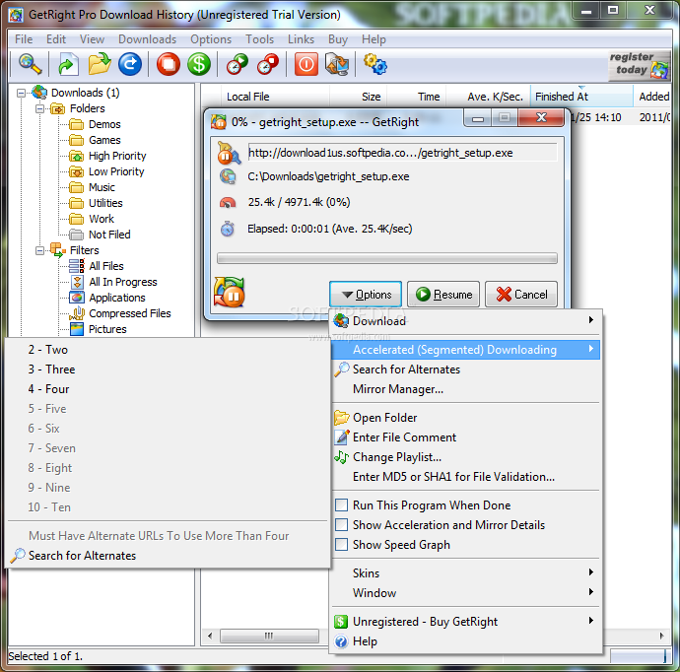This screenshot has height=672, width=680.
Task: Click the register today banner
Action: pos(640,65)
